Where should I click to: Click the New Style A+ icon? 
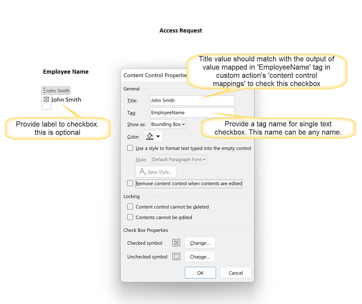pyautogui.click(x=142, y=171)
